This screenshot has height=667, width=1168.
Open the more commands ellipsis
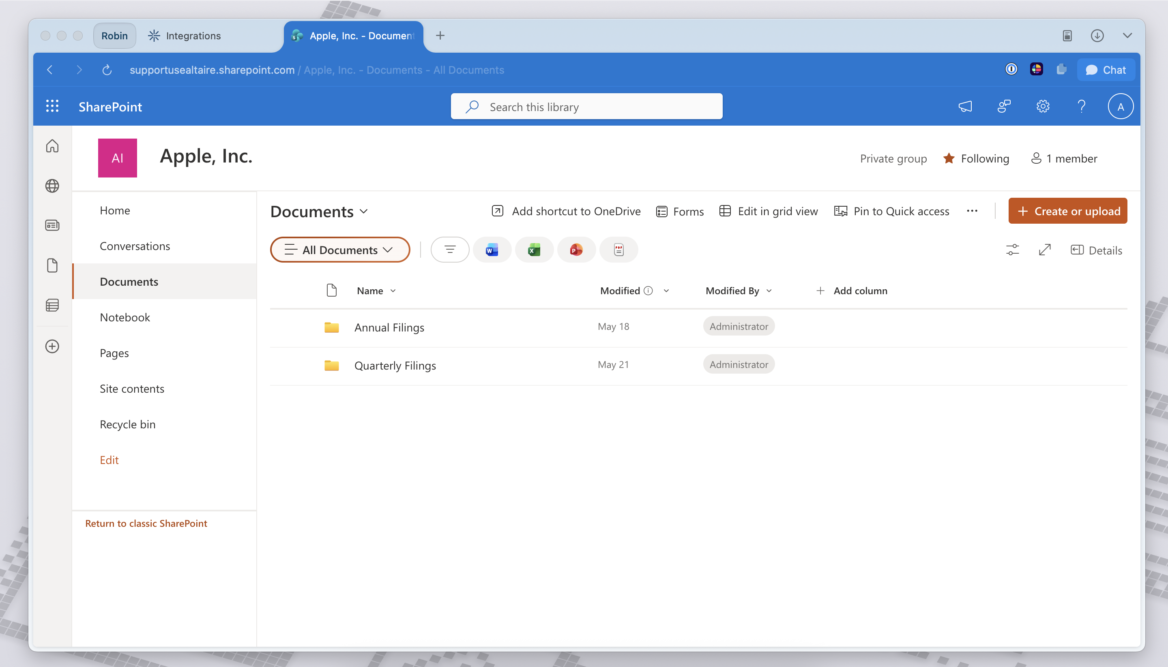coord(972,211)
